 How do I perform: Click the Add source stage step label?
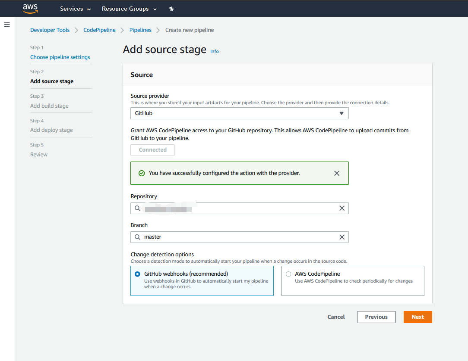tap(52, 81)
